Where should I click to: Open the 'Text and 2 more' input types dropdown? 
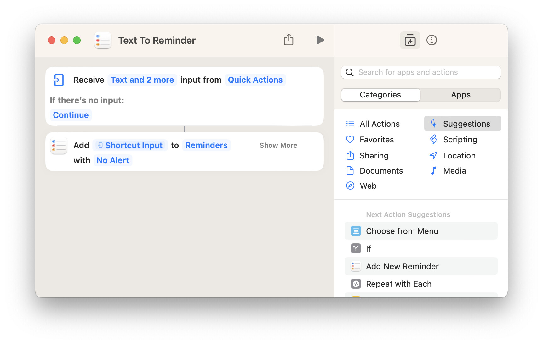(142, 80)
